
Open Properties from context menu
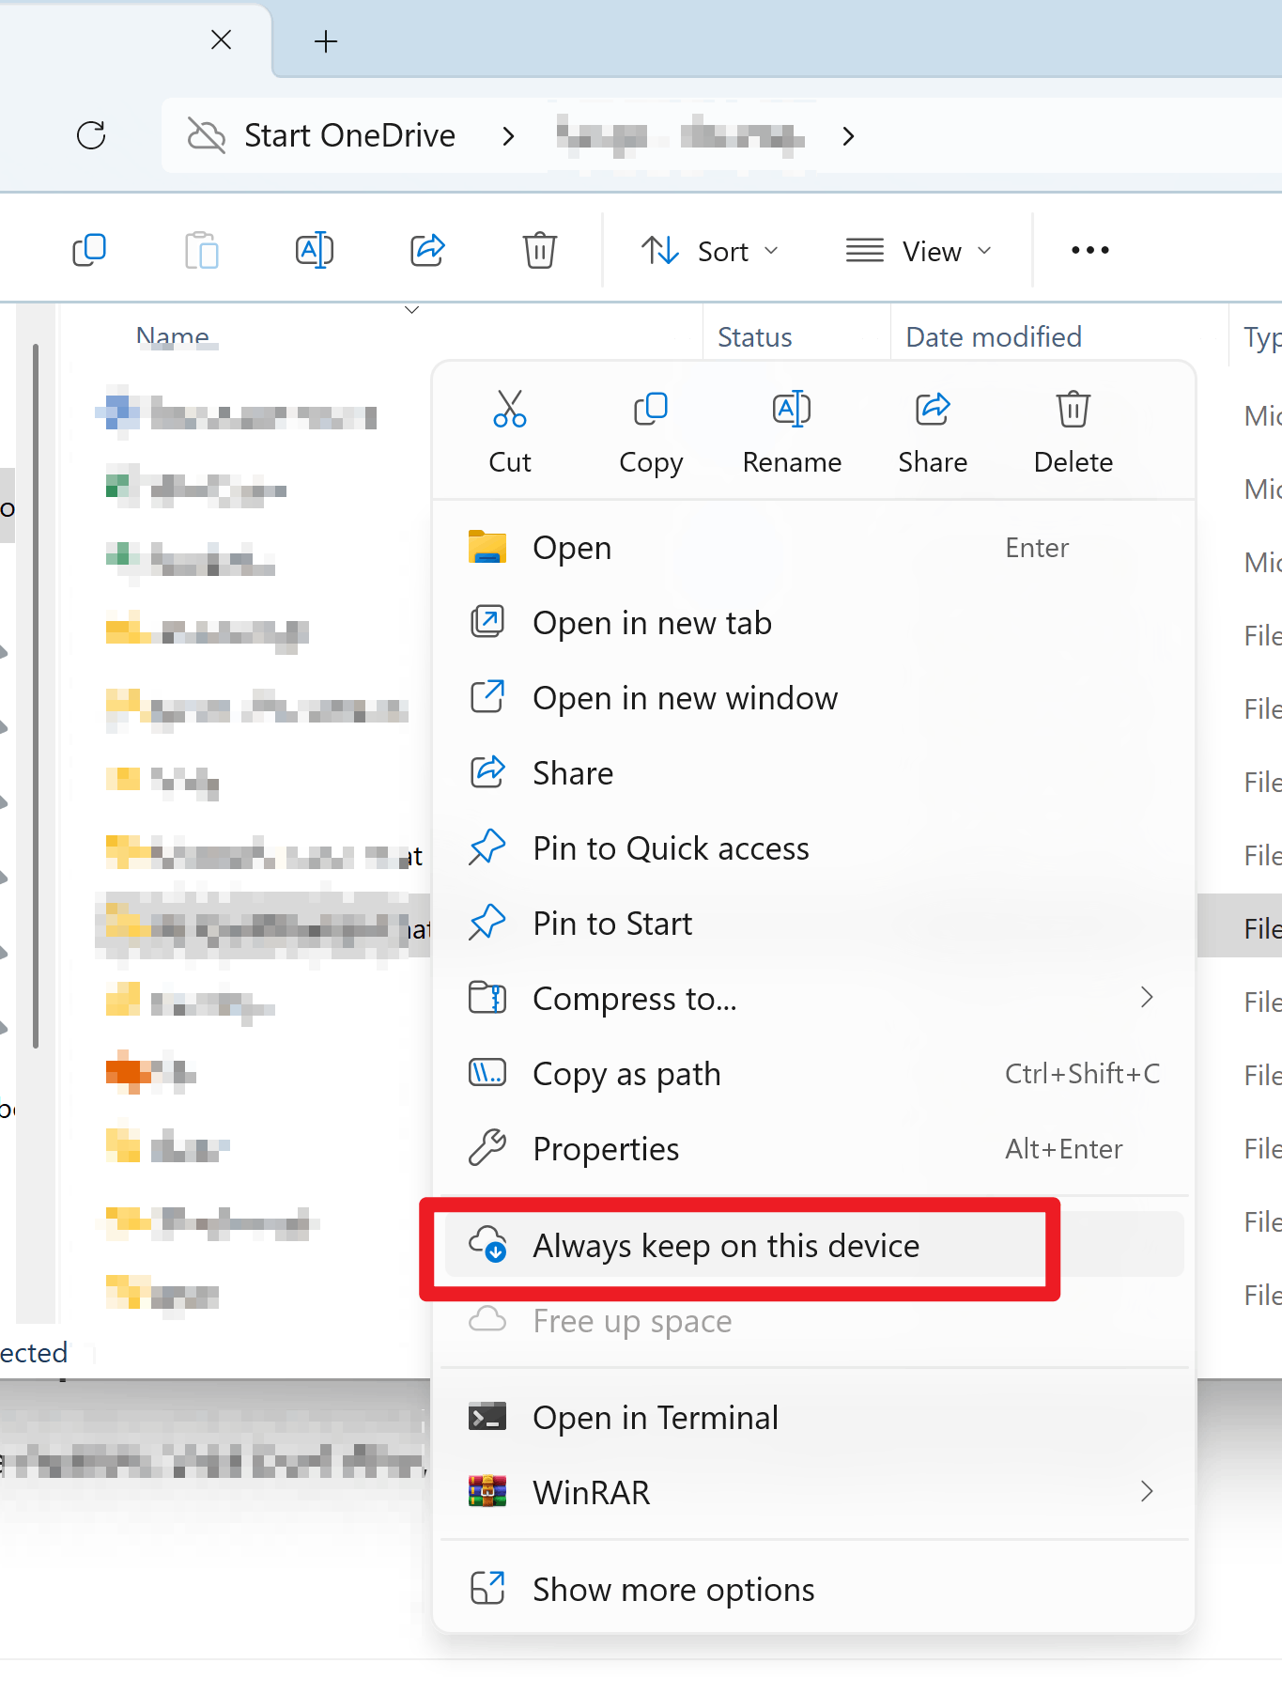point(813,1148)
